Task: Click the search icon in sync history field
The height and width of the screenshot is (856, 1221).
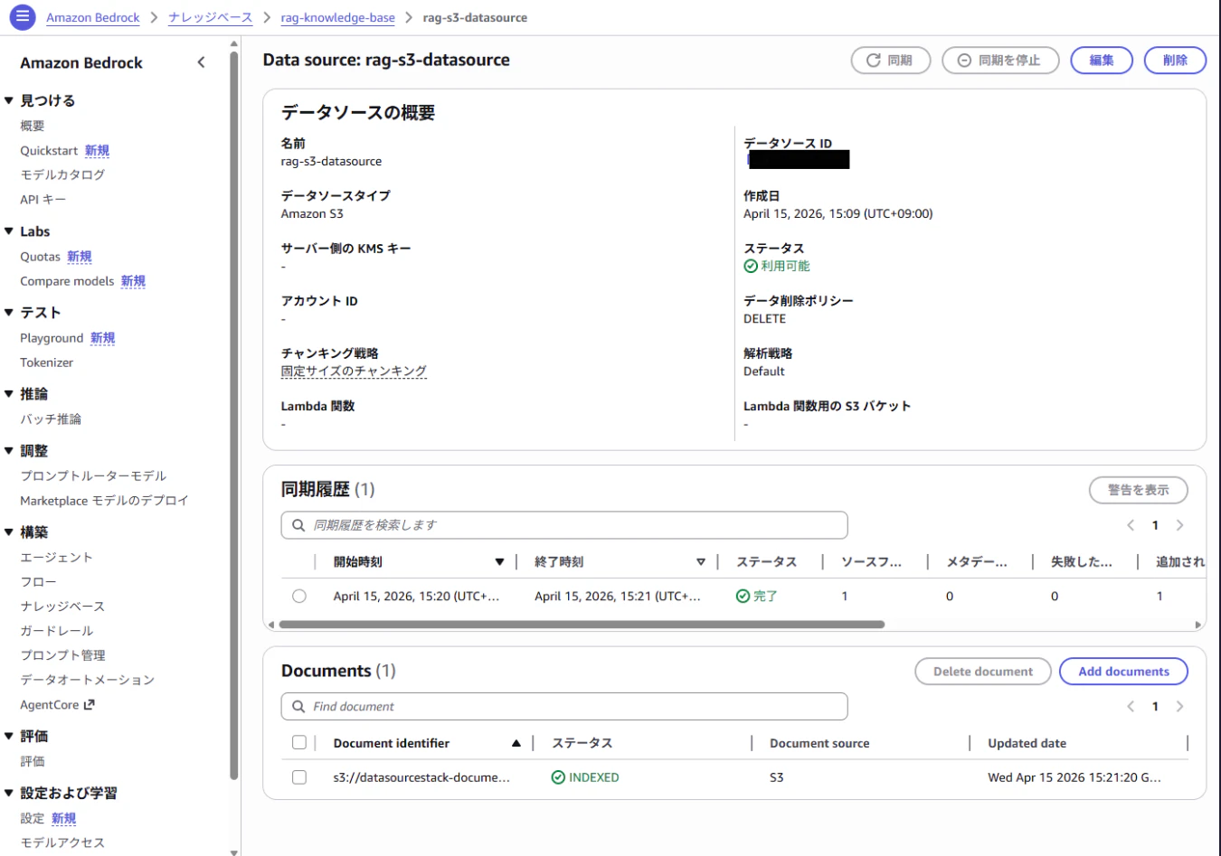Action: coord(298,525)
